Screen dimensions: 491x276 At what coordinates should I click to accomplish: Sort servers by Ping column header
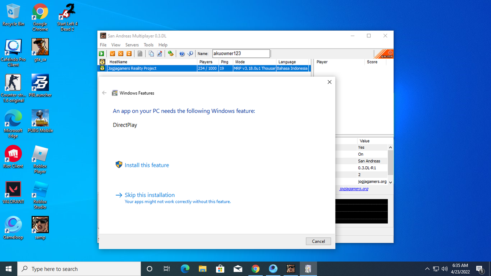click(x=226, y=62)
